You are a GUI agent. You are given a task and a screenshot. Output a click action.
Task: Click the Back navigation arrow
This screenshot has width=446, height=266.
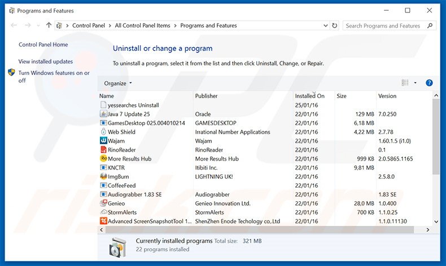click(14, 25)
